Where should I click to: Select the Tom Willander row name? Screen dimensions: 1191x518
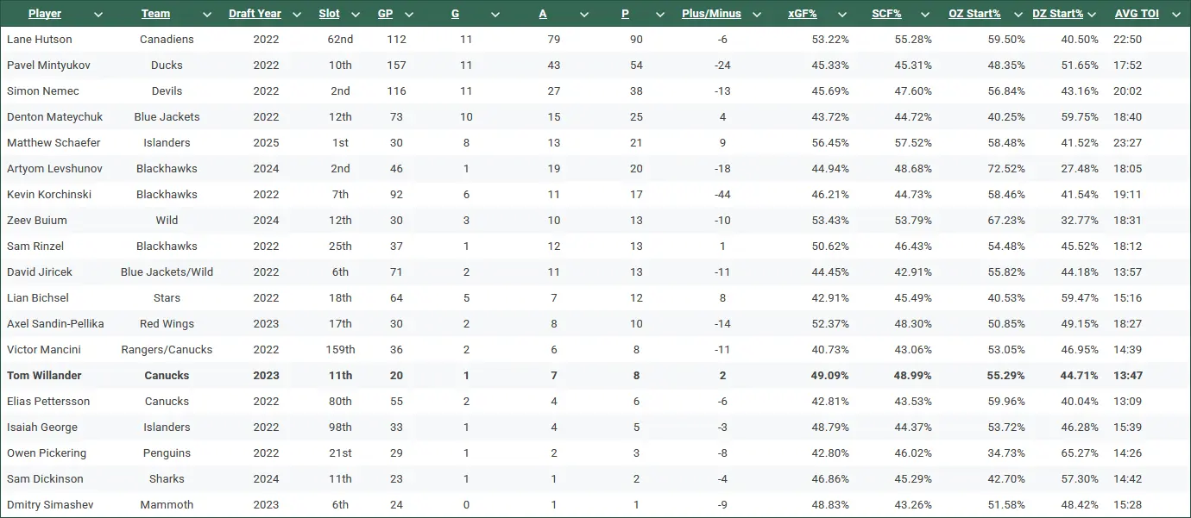(x=42, y=376)
